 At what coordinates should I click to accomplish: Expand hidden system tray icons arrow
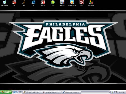click(x=110, y=92)
